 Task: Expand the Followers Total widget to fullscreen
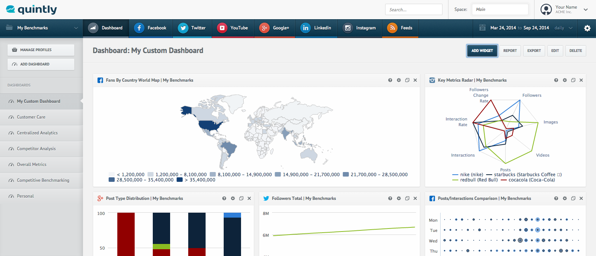(407, 198)
